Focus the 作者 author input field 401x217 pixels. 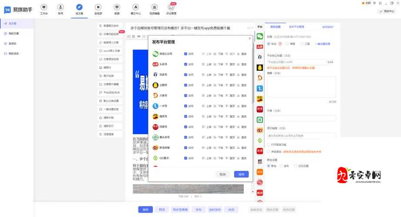click(x=302, y=118)
